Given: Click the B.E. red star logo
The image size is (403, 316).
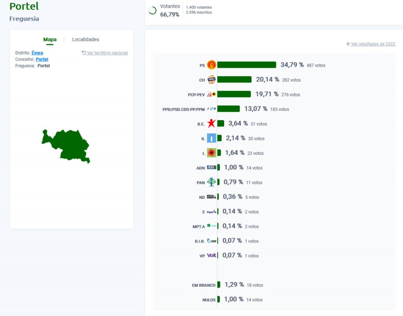Looking at the screenshot, I should point(211,123).
